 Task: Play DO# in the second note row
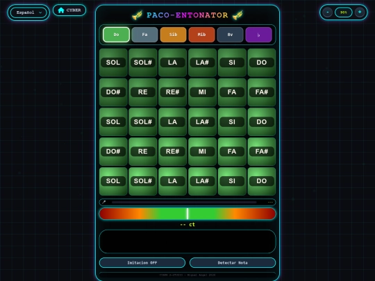click(x=113, y=92)
